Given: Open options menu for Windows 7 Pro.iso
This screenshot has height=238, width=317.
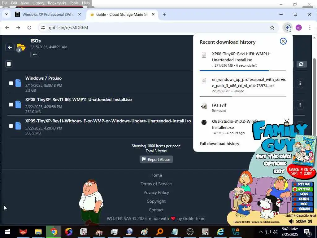Looking at the screenshot, I should coord(300,83).
